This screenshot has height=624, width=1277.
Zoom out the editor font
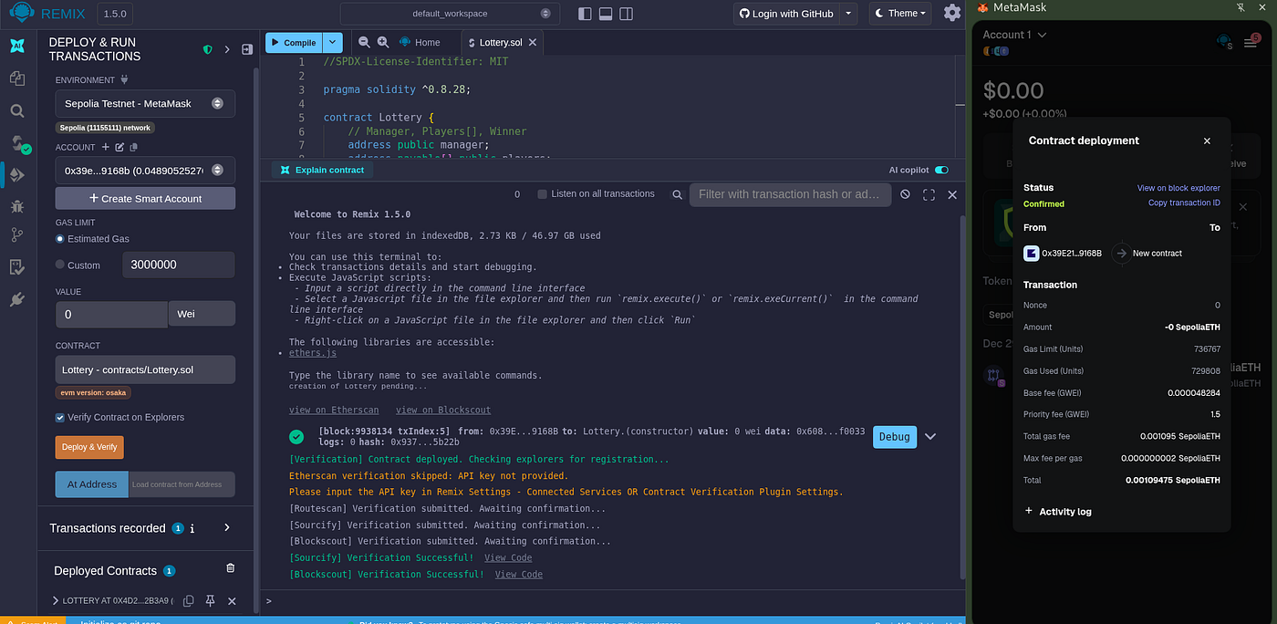(x=364, y=42)
